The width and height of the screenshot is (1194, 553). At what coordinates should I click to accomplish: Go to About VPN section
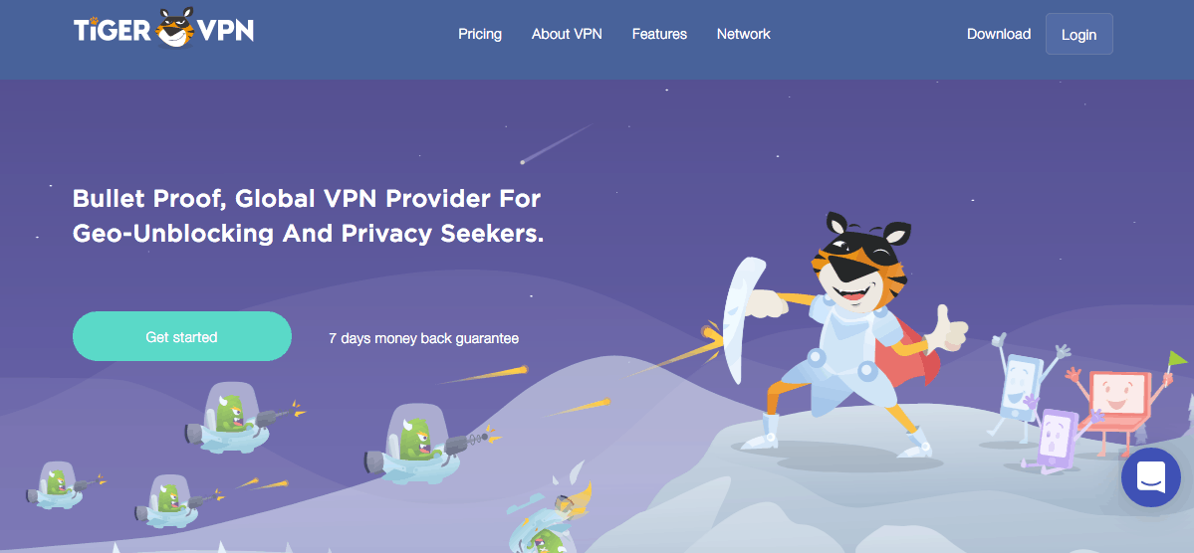click(x=567, y=34)
